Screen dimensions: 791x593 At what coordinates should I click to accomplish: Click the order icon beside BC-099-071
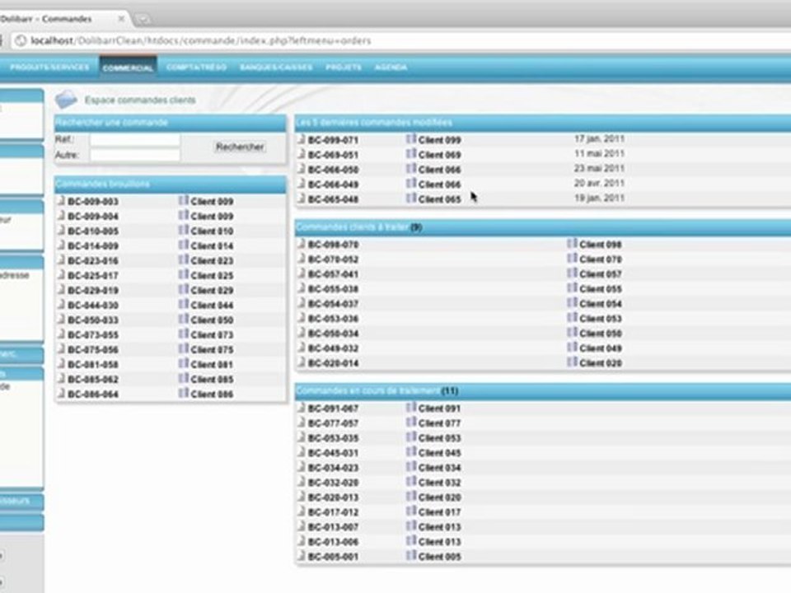pyautogui.click(x=302, y=138)
